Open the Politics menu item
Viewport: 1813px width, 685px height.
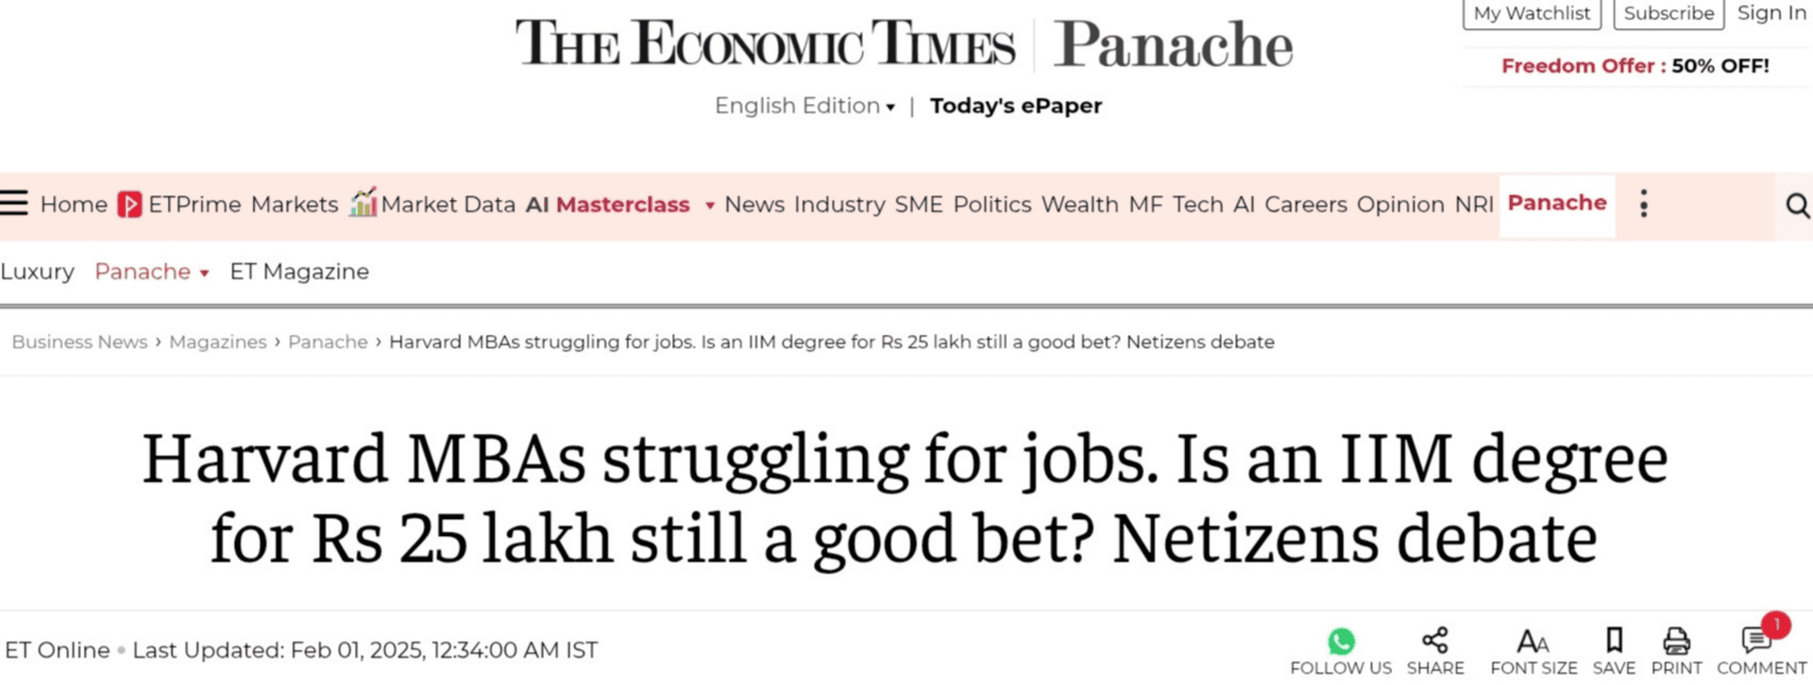[991, 205]
